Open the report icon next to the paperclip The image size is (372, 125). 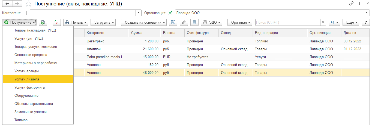click(x=194, y=22)
